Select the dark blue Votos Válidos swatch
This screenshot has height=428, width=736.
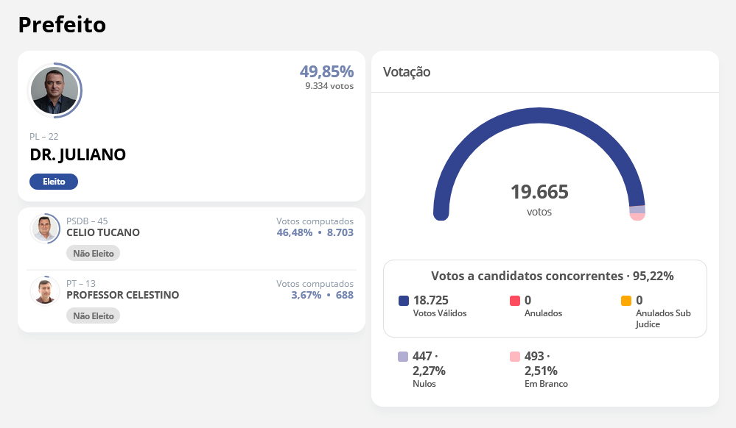click(x=403, y=301)
